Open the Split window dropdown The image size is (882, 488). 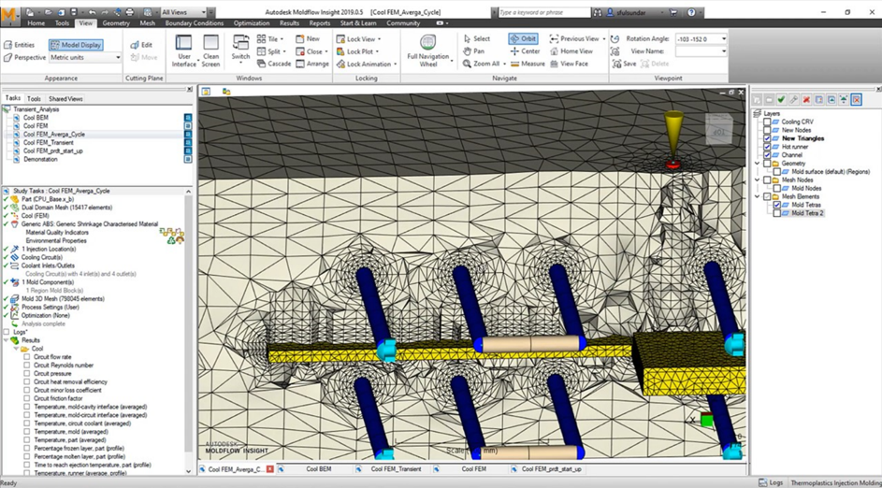[270, 51]
